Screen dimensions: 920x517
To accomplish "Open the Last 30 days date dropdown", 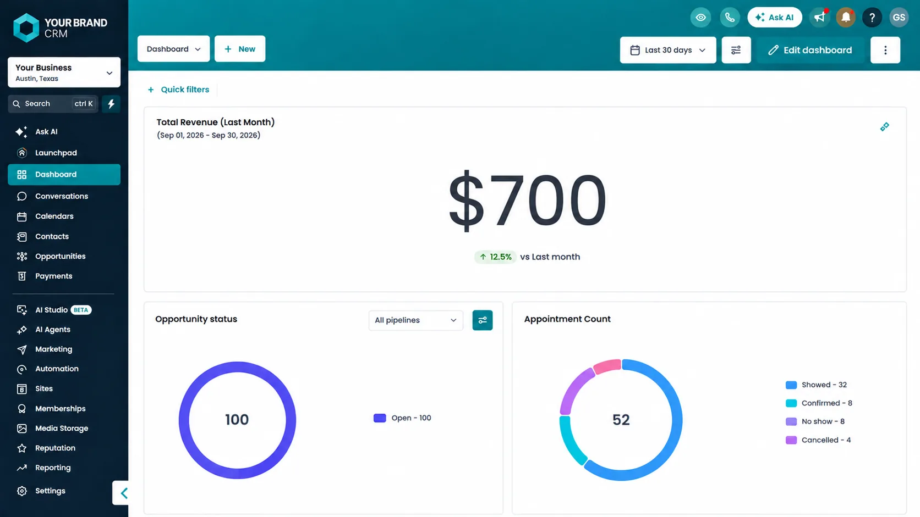I will 668,50.
